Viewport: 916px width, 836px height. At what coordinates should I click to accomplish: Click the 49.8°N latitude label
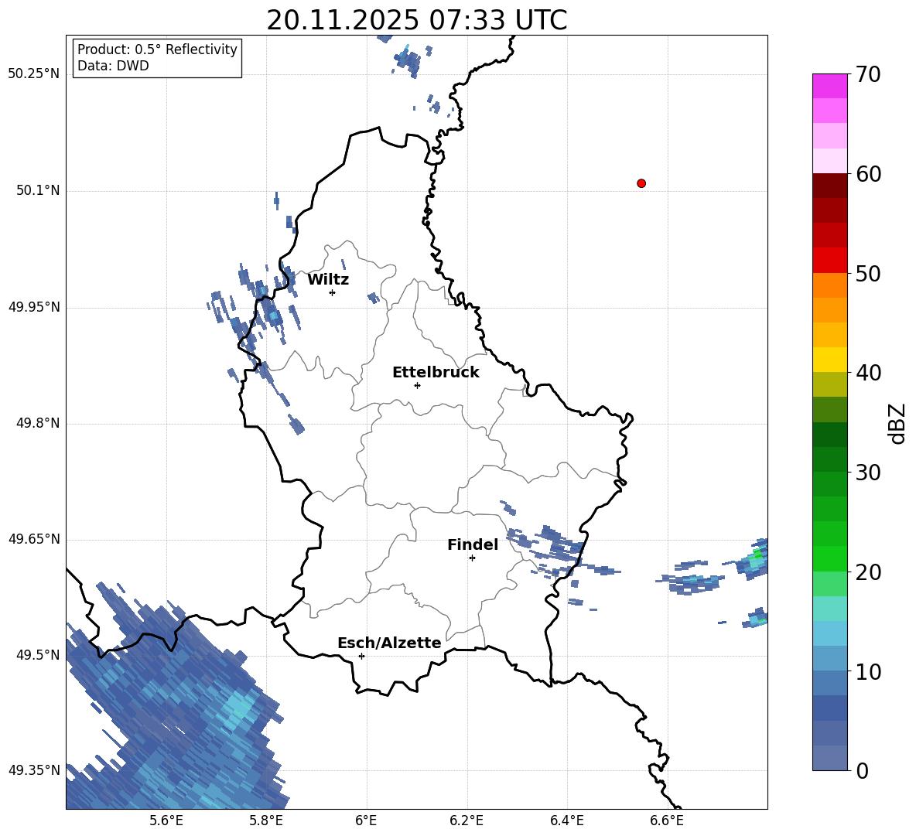(x=37, y=423)
